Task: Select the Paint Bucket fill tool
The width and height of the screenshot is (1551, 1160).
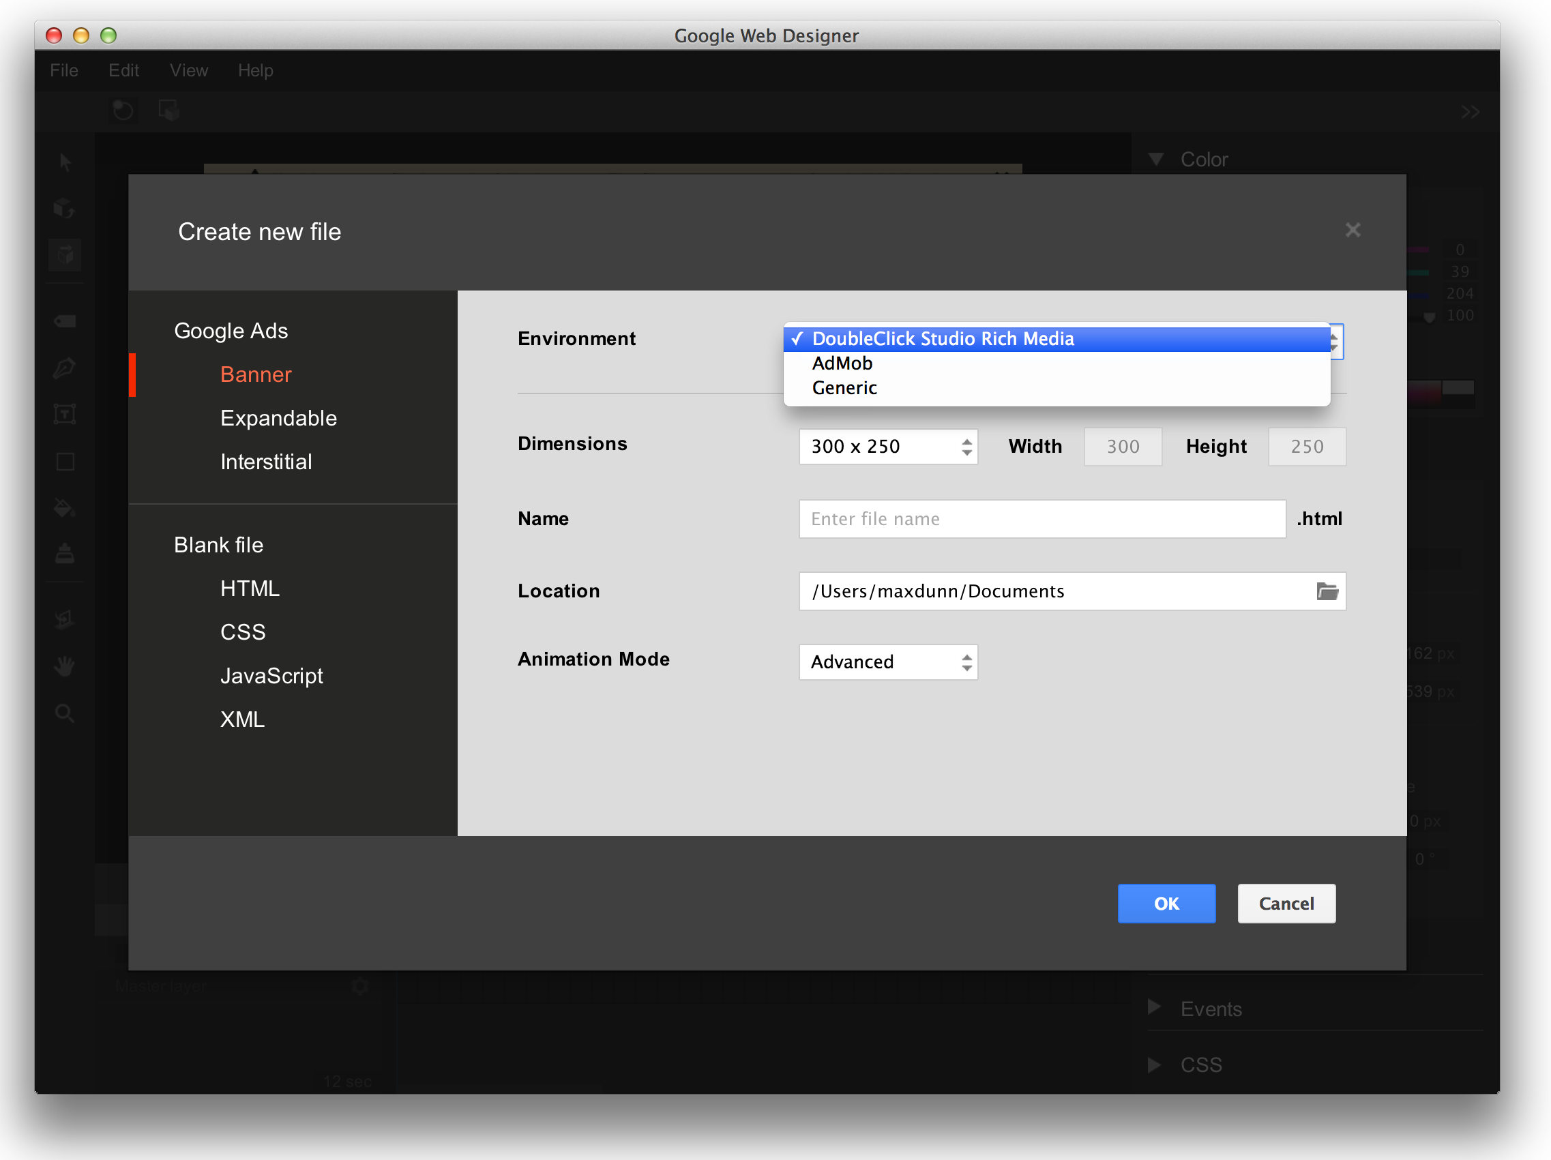Action: coord(65,507)
